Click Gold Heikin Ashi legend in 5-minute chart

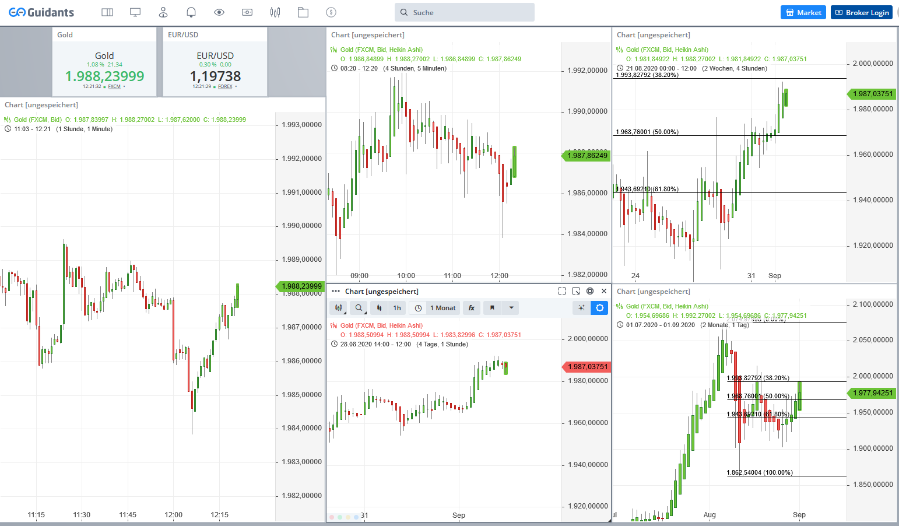[381, 50]
